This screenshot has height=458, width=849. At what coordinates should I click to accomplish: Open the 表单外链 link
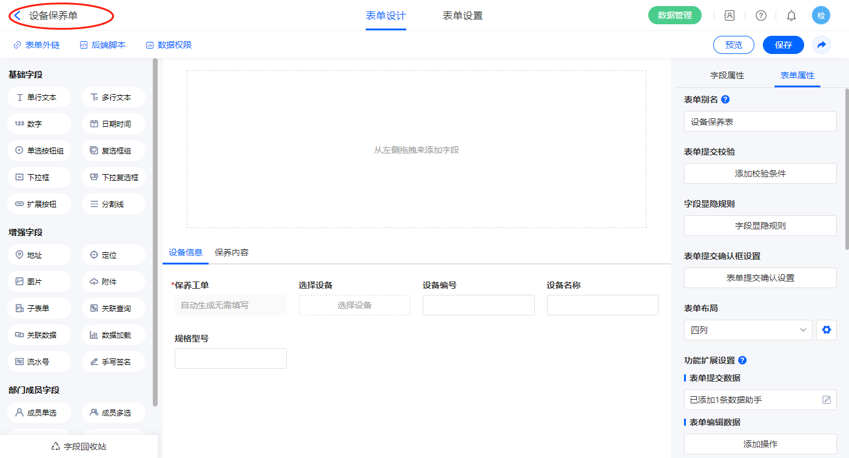click(36, 45)
